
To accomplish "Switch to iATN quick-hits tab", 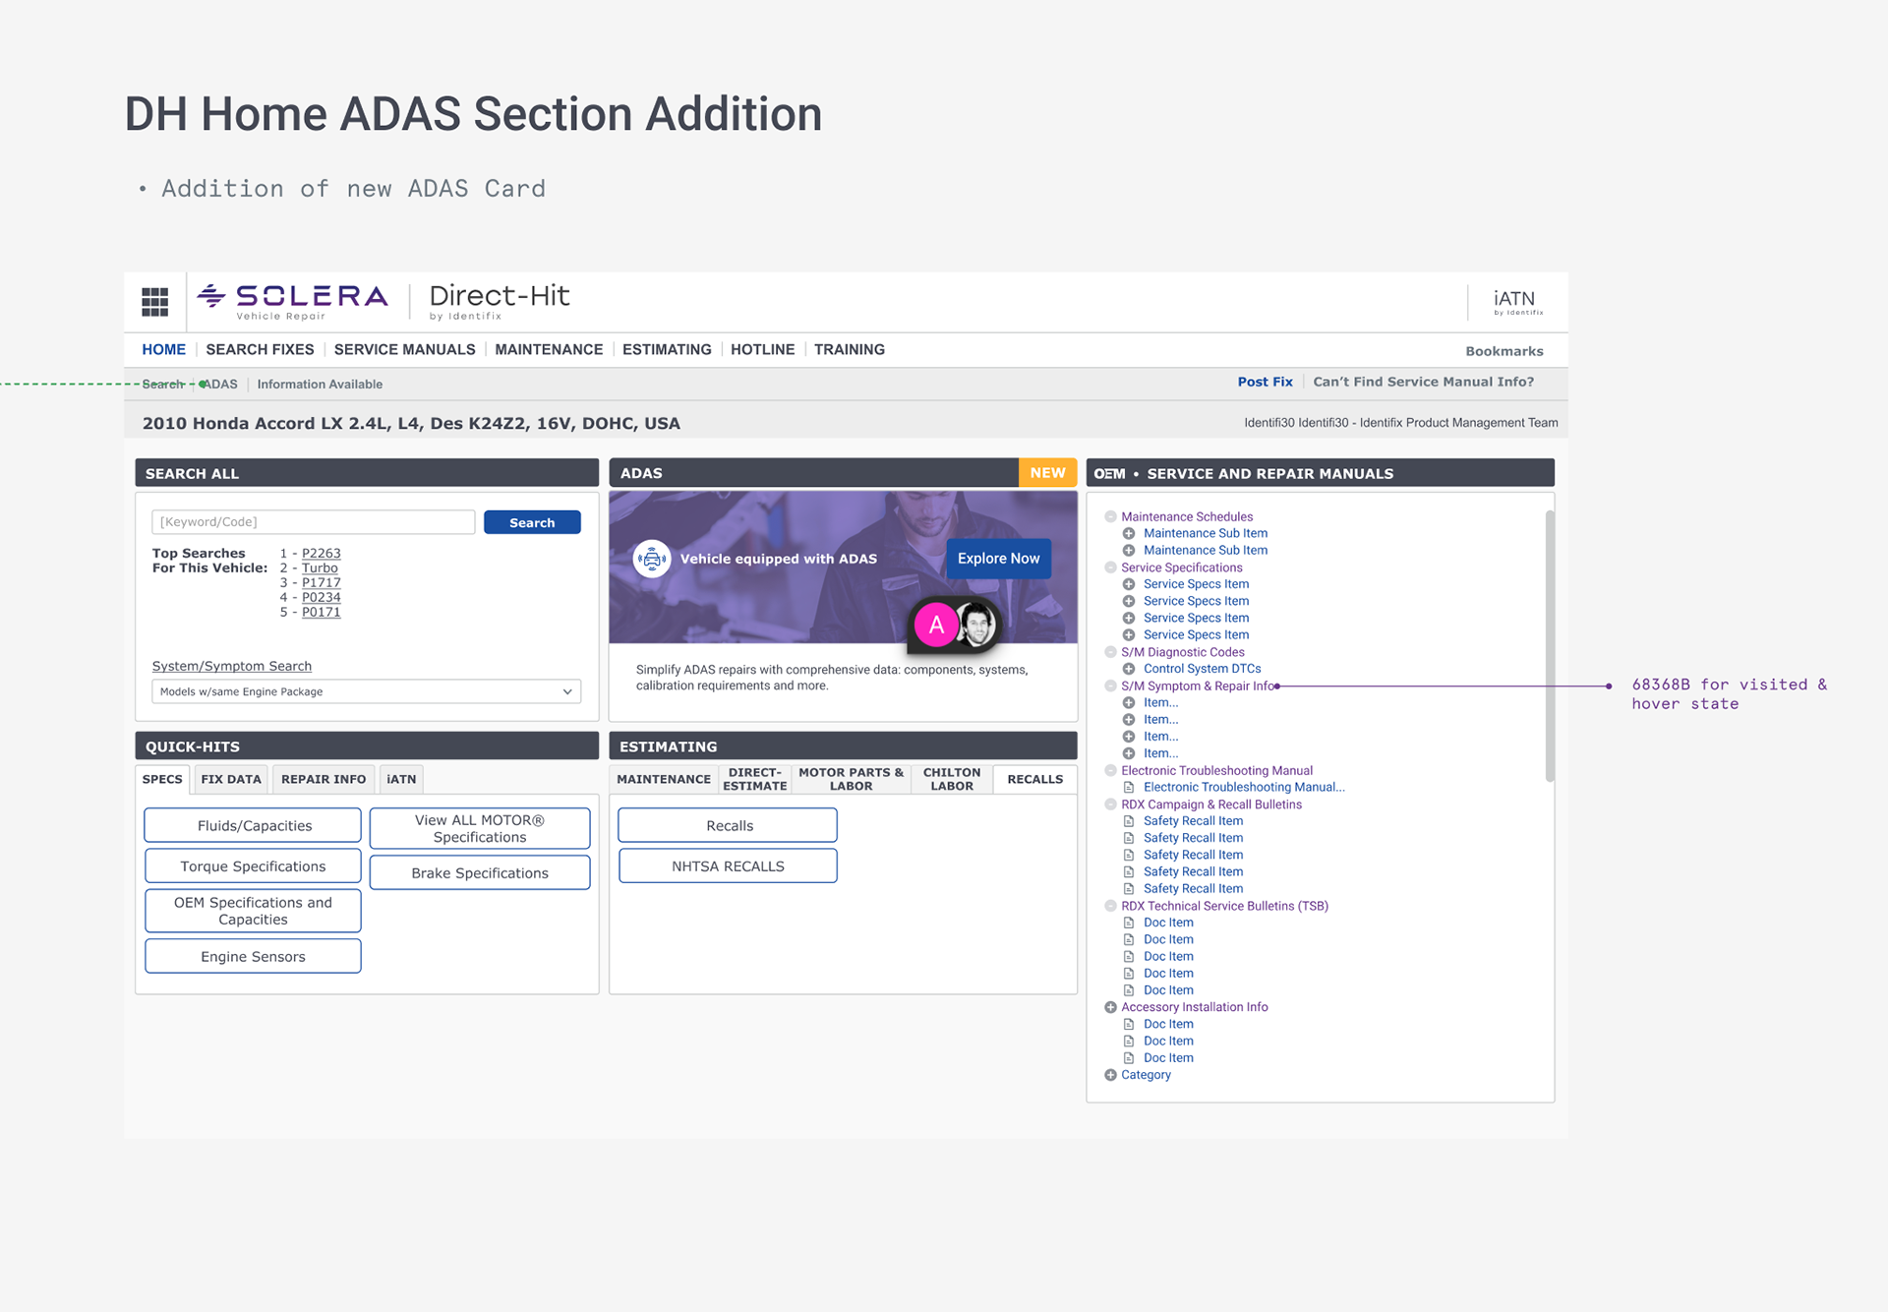I will point(401,779).
